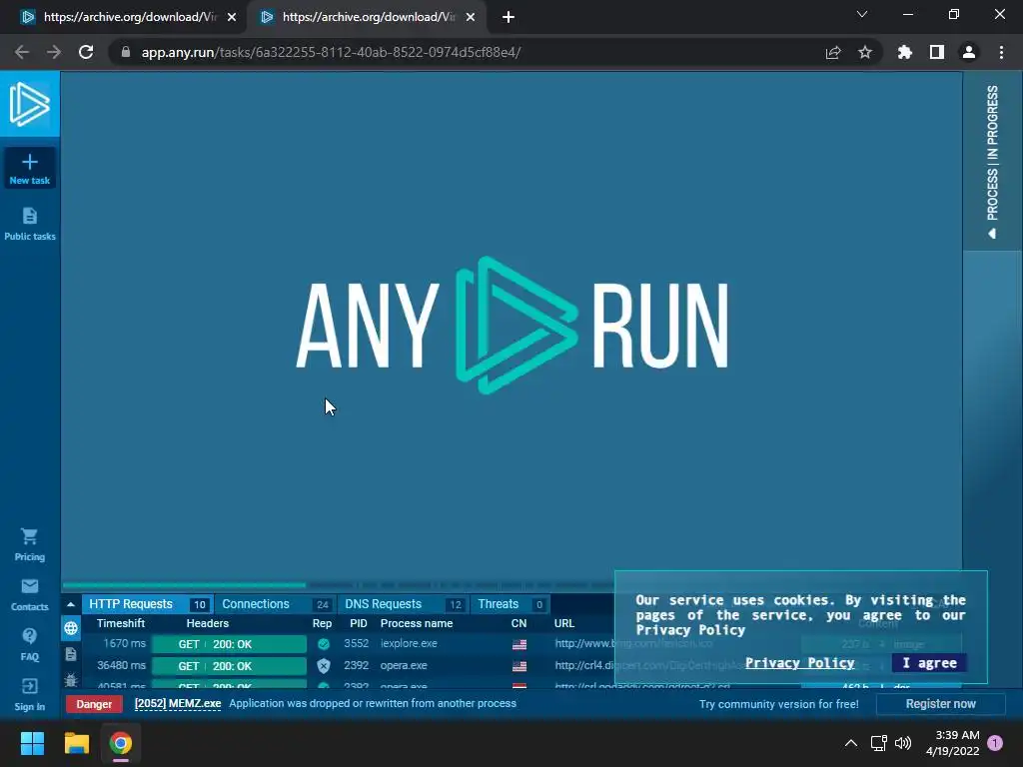Viewport: 1023px width, 767px height.
Task: Click the red Danger label
Action: click(x=94, y=704)
